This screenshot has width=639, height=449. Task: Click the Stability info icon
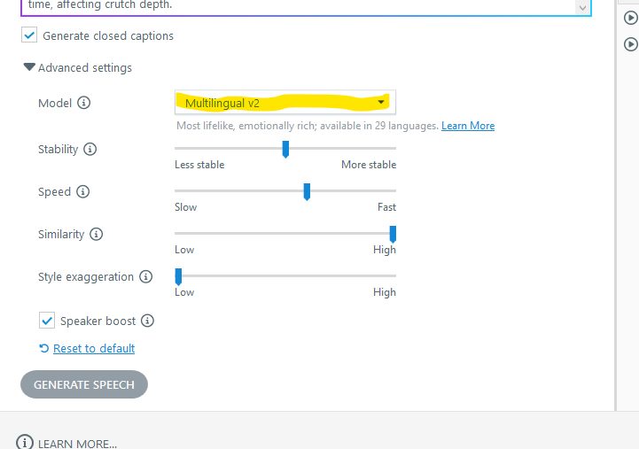90,150
